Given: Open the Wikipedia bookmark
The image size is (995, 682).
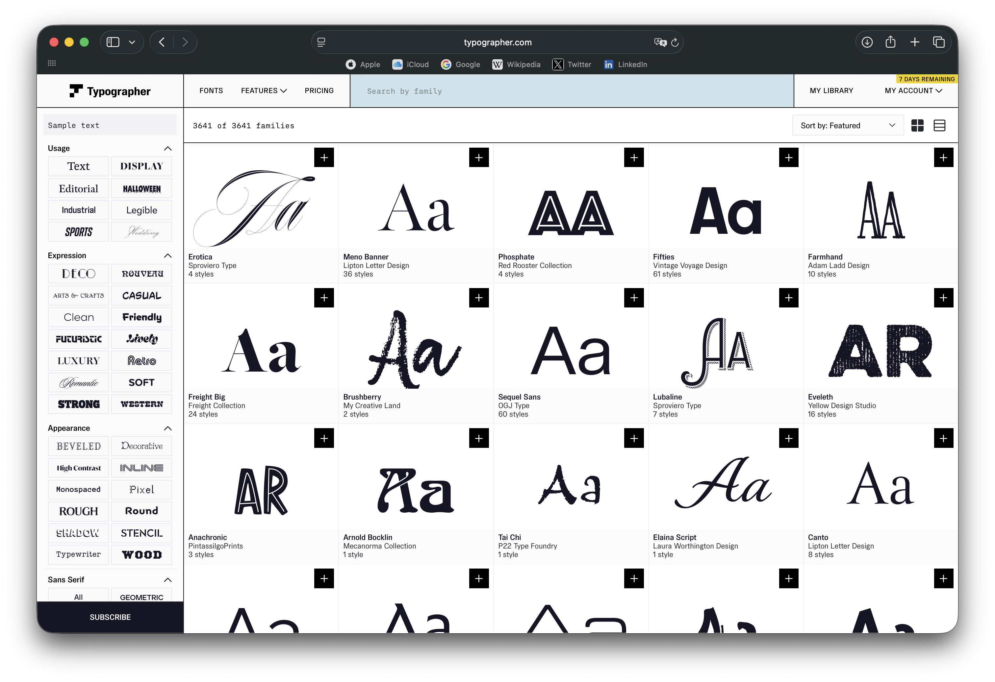Looking at the screenshot, I should click(x=516, y=64).
